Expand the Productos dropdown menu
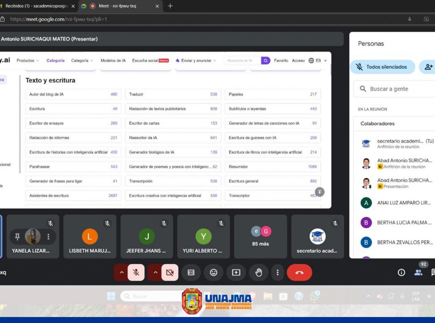 click(28, 60)
